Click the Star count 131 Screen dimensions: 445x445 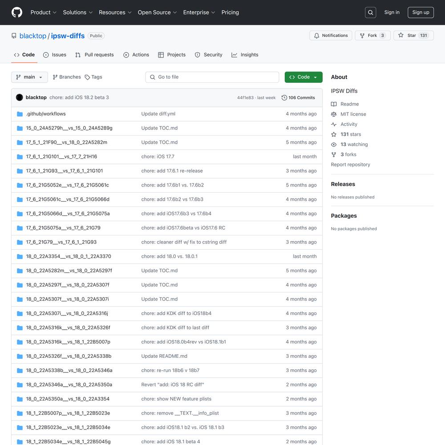click(x=424, y=36)
